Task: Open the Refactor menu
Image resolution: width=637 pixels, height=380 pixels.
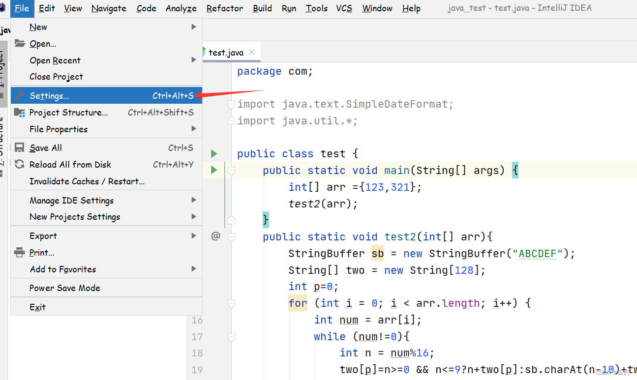Action: 225,8
